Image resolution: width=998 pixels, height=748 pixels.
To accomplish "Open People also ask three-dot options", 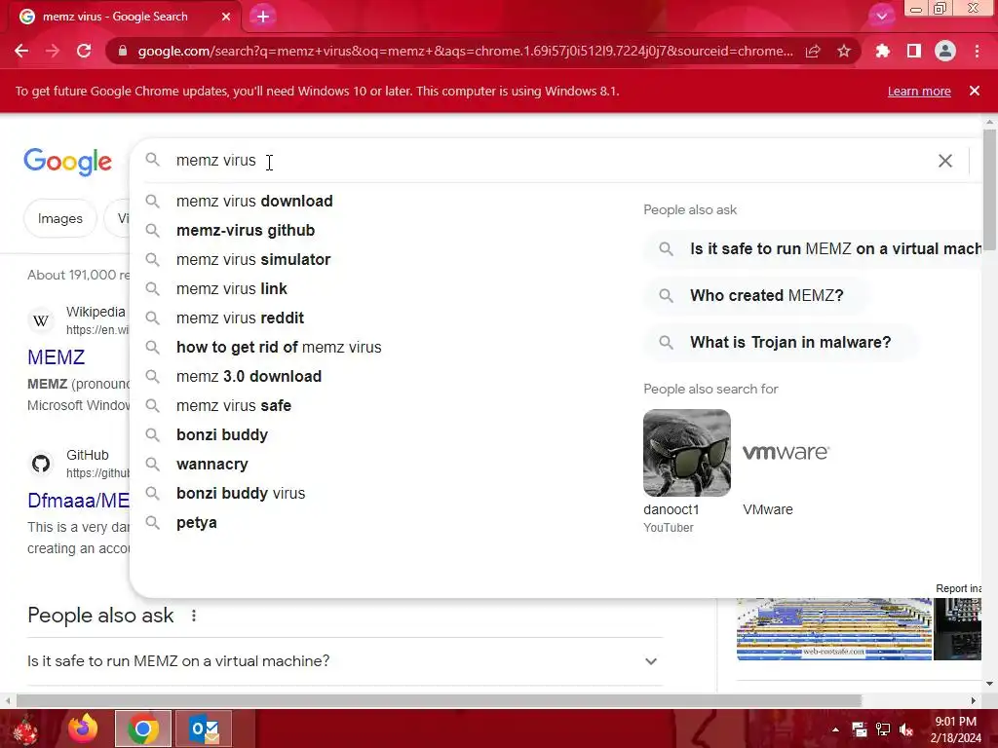I will click(x=194, y=616).
